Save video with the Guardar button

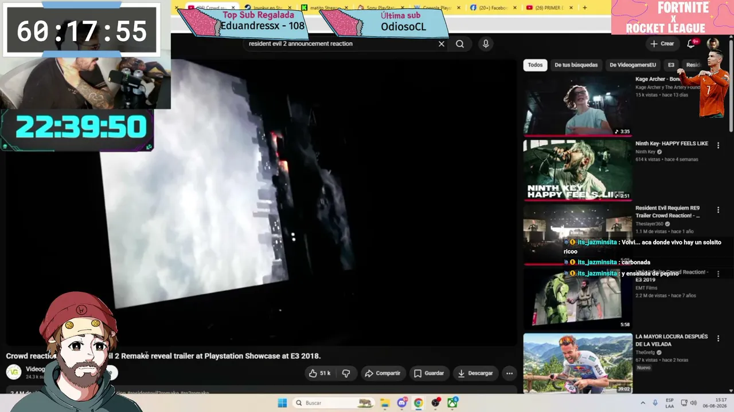coord(429,373)
